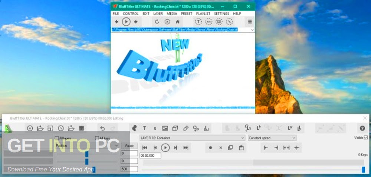Viewport: 371px width, 177px height.
Task: Click the circular refresh arrow icon
Action: pos(157,22)
